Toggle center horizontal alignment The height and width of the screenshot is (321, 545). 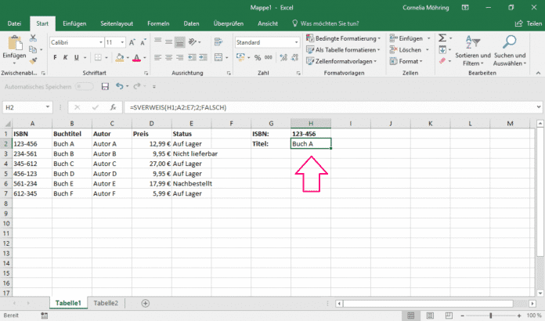click(169, 57)
